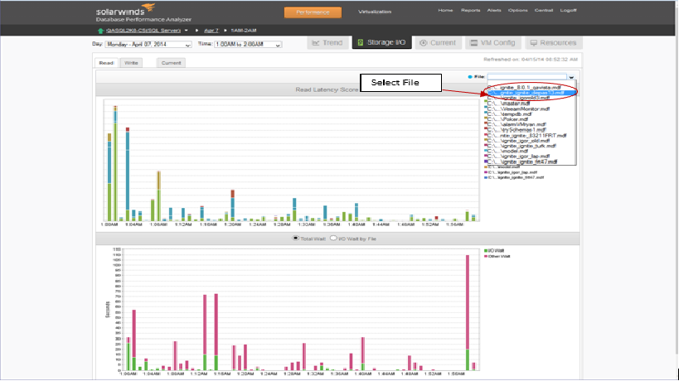Open the Reports link in top navigation
Screen dimensions: 679x381
click(x=470, y=10)
